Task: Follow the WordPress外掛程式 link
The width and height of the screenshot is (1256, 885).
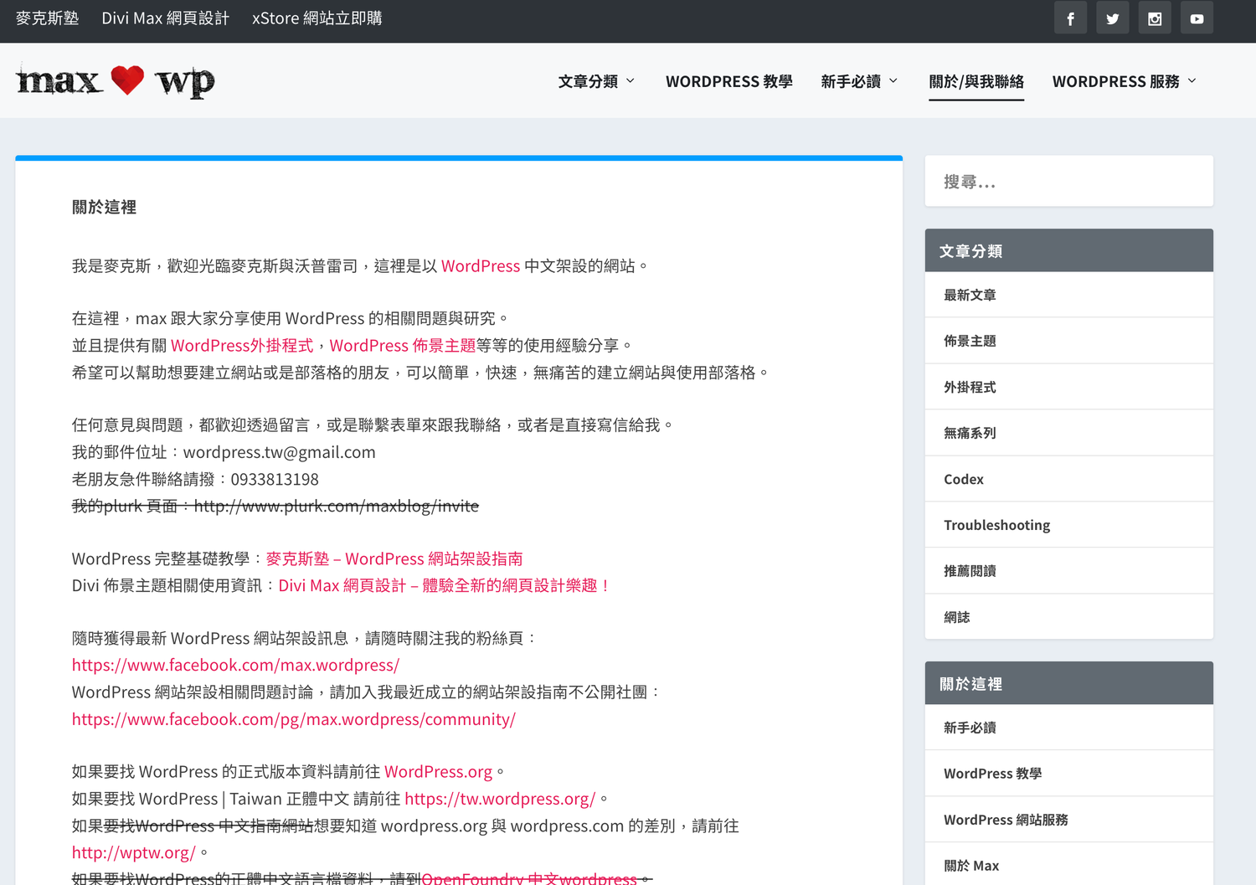Action: pyautogui.click(x=242, y=346)
